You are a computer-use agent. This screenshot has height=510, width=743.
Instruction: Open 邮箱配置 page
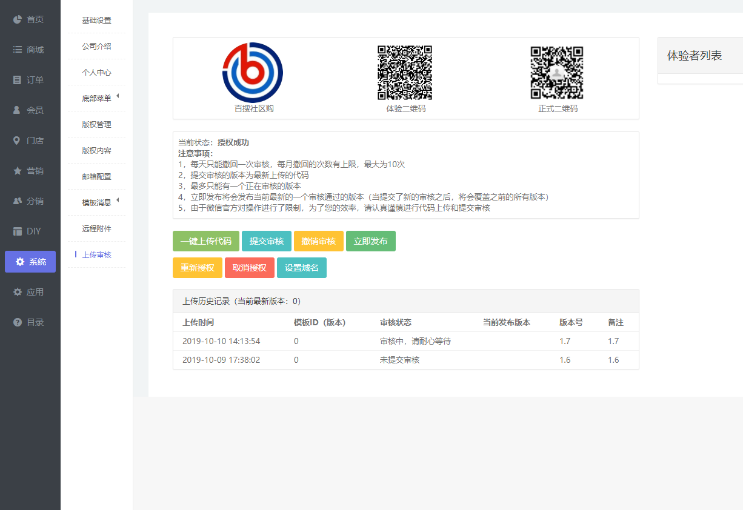point(97,177)
